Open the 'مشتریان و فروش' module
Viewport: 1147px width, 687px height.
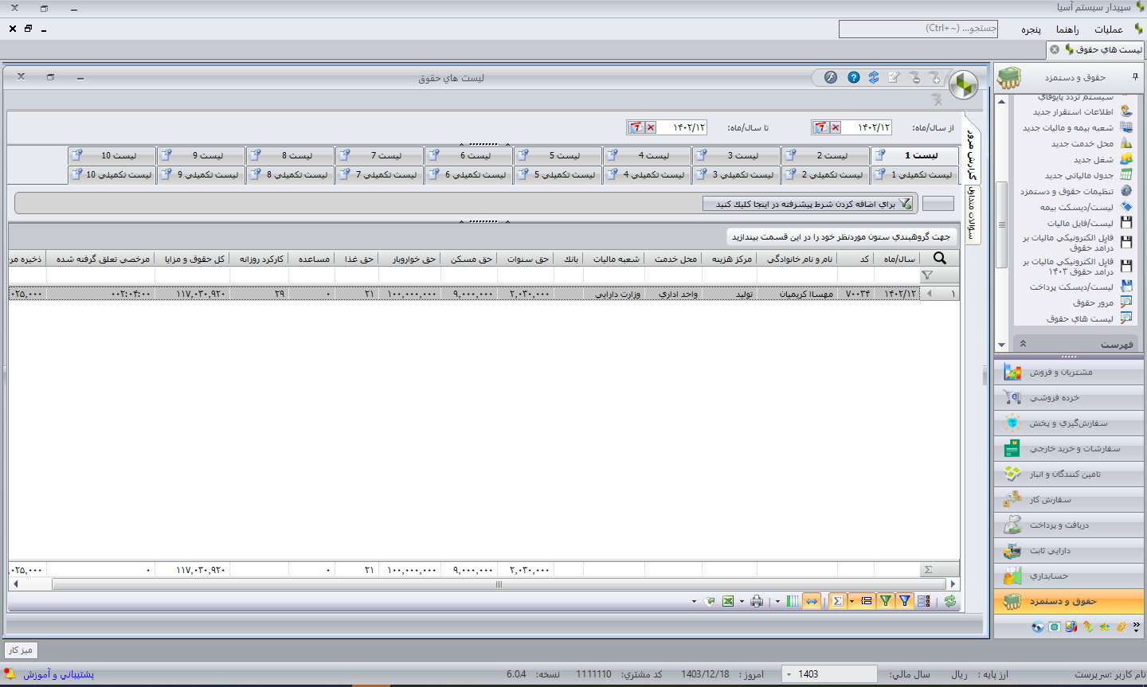tap(1069, 372)
